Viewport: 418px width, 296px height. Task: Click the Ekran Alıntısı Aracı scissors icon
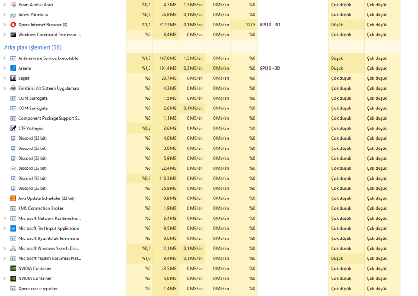tap(13, 5)
